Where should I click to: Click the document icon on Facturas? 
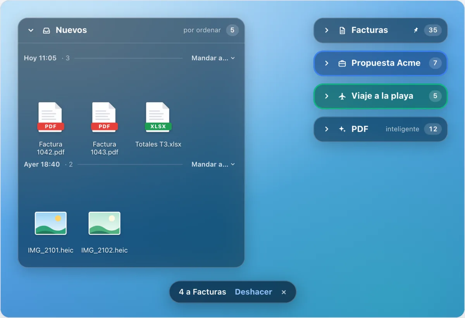[x=342, y=30]
